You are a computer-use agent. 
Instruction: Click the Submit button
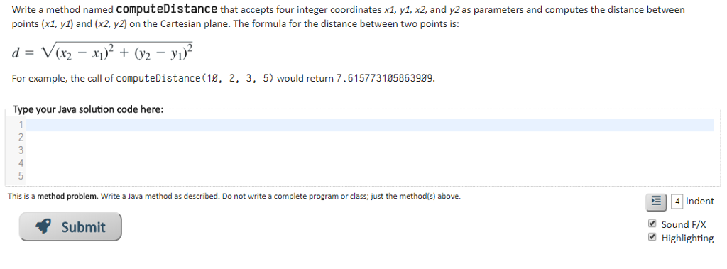70,227
